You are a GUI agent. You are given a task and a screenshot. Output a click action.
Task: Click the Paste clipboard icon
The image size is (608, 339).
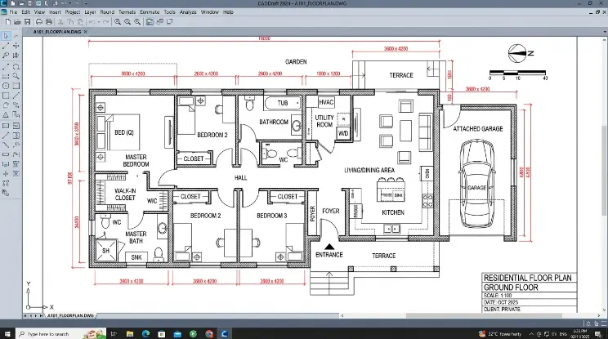tap(80, 22)
